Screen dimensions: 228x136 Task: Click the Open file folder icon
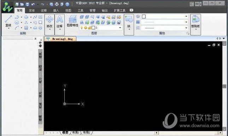22,4
